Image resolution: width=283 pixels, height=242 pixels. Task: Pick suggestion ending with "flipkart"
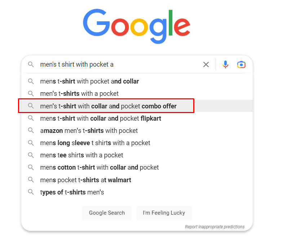tap(137, 118)
